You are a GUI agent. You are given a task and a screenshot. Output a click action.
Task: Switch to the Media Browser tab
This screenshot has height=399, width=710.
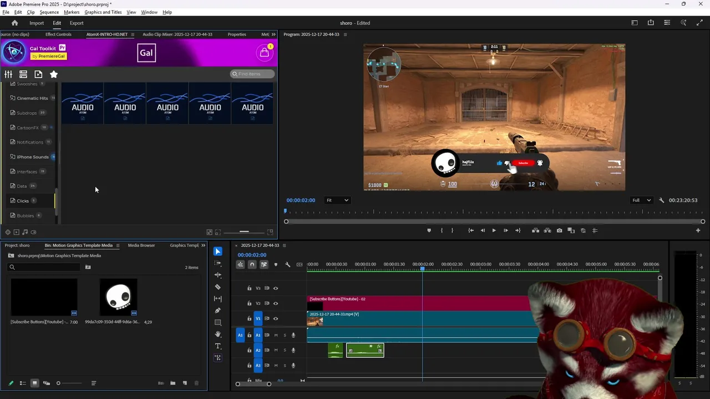click(x=141, y=245)
